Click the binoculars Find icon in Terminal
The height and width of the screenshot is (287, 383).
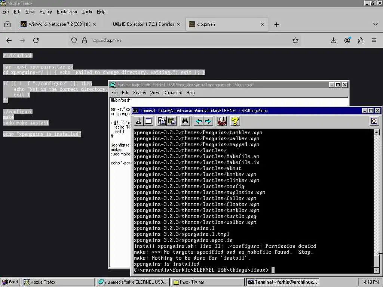(185, 121)
